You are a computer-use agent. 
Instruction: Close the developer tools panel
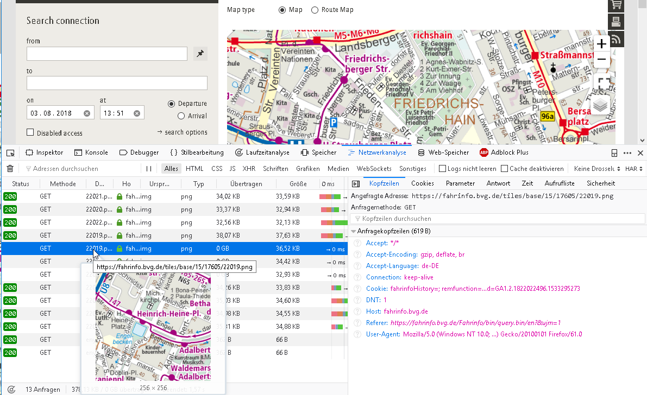pos(640,153)
